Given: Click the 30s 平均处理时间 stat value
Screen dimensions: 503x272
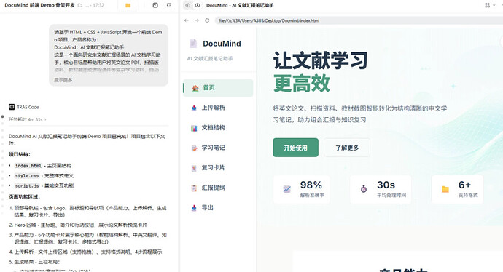Looking at the screenshot, I should 386,185.
